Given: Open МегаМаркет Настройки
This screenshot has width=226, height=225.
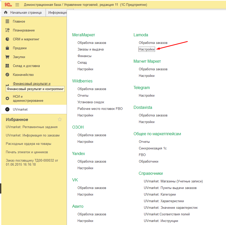Looking at the screenshot, I should click(85, 69).
